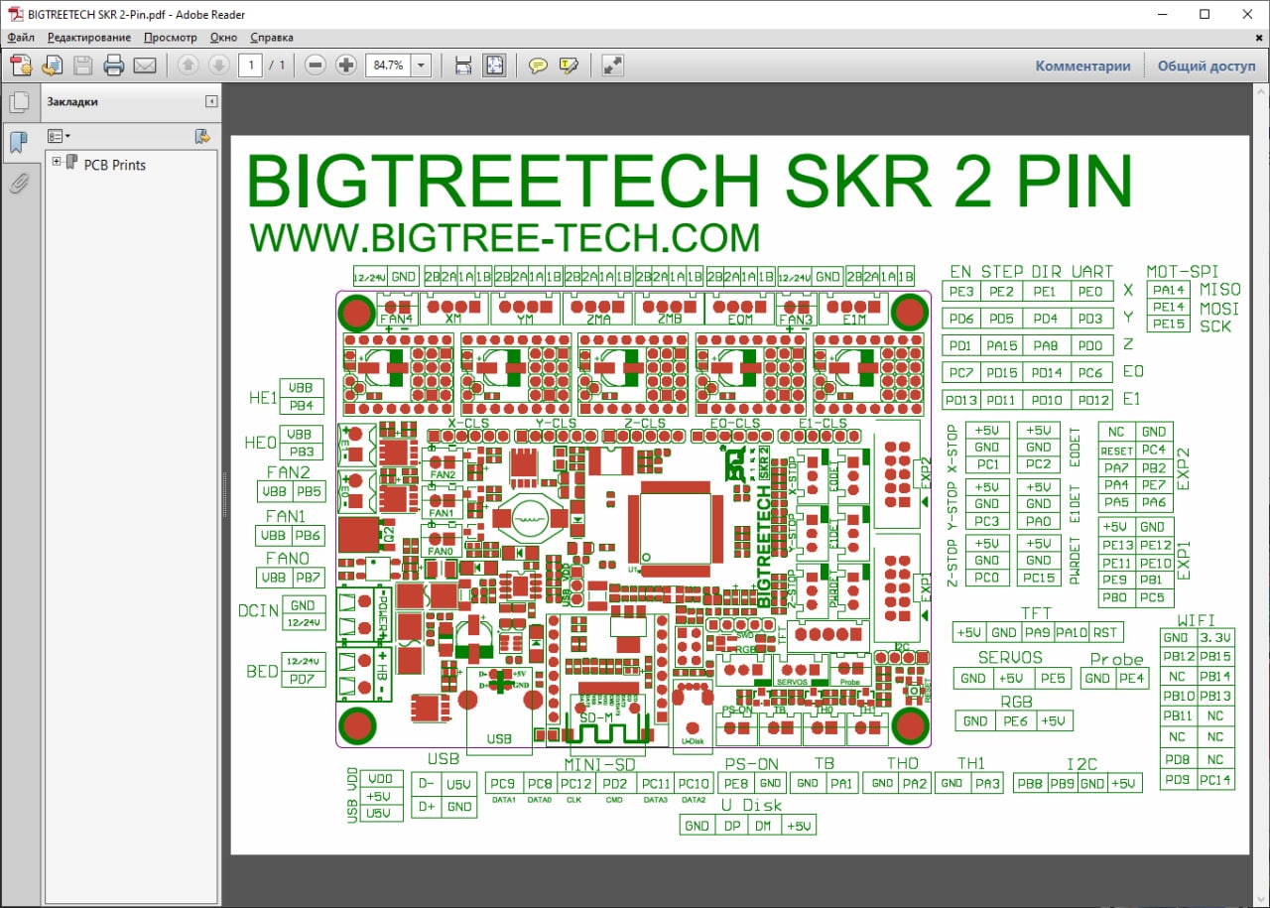Screen dimensions: 1270x908
Task: Click the Probe label in diagram
Action: click(1116, 659)
